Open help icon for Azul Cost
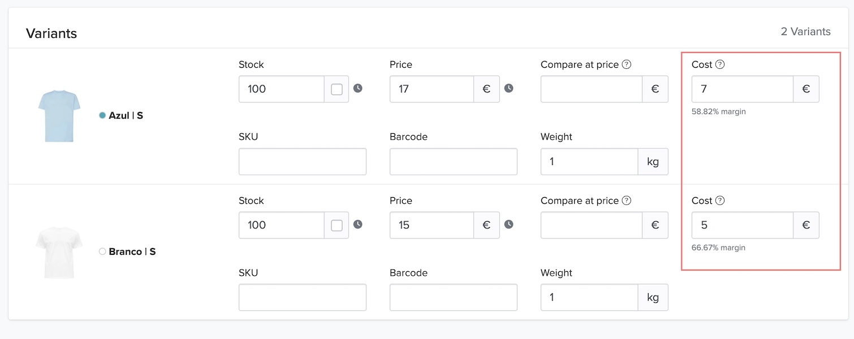 point(719,64)
